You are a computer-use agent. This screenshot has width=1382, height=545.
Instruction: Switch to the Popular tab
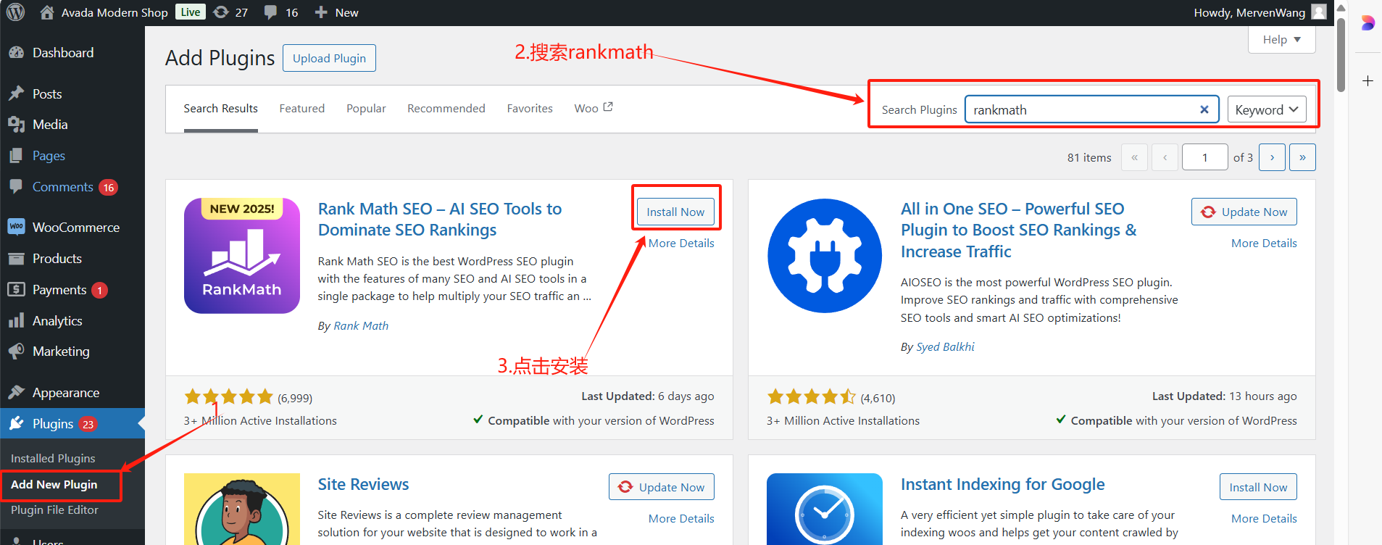point(366,108)
